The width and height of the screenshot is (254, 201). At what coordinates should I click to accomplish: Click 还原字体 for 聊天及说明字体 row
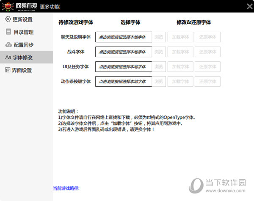pos(207,37)
